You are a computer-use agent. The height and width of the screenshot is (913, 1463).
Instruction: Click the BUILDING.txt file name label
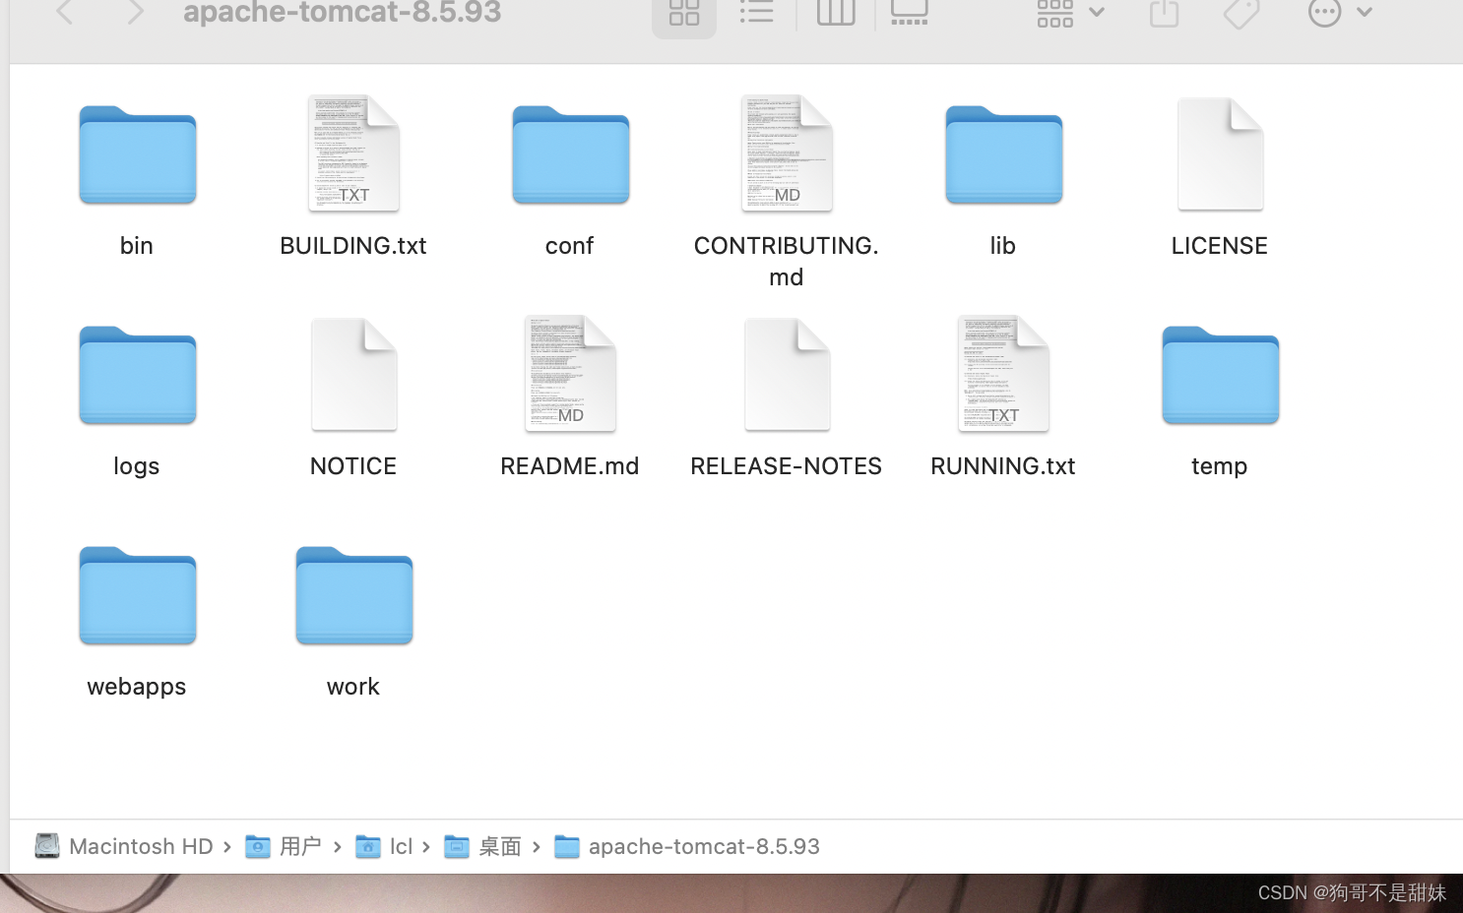pos(353,246)
